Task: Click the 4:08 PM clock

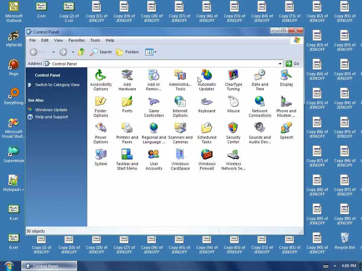Action: click(x=349, y=266)
